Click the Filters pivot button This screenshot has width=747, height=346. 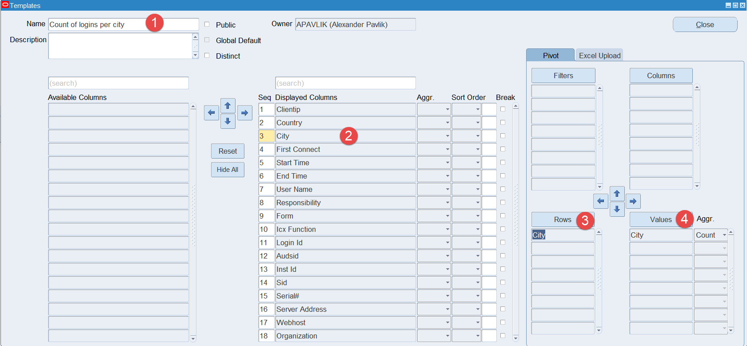click(563, 76)
